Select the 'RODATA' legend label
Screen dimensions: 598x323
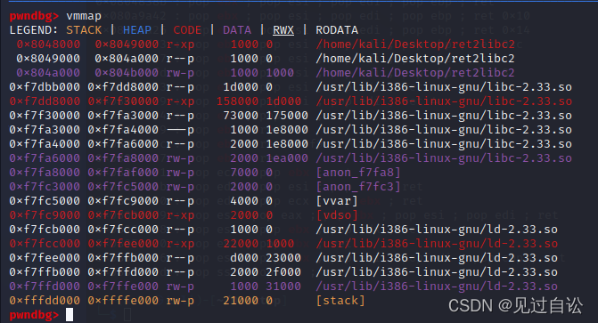tap(337, 30)
